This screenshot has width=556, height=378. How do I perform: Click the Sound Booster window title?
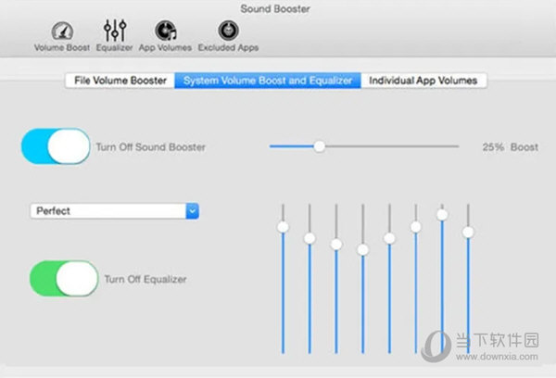coord(275,9)
